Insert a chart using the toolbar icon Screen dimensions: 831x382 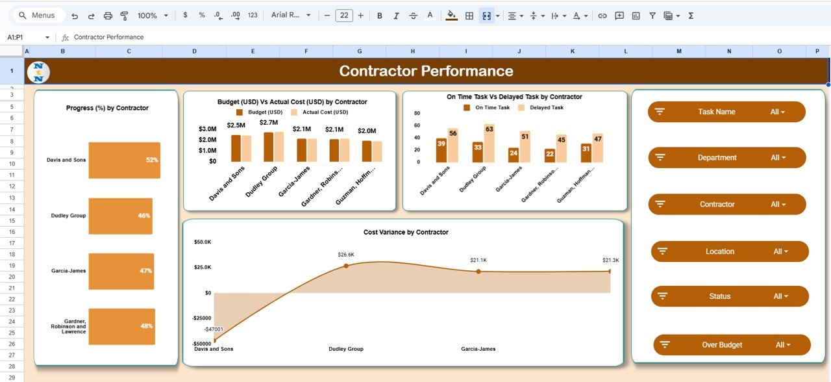click(x=635, y=15)
